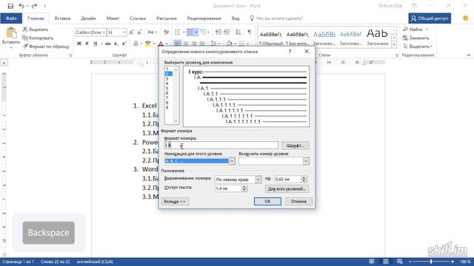Click the Шрифт... button in dialog
This screenshot has height=266, width=474.
[x=295, y=146]
